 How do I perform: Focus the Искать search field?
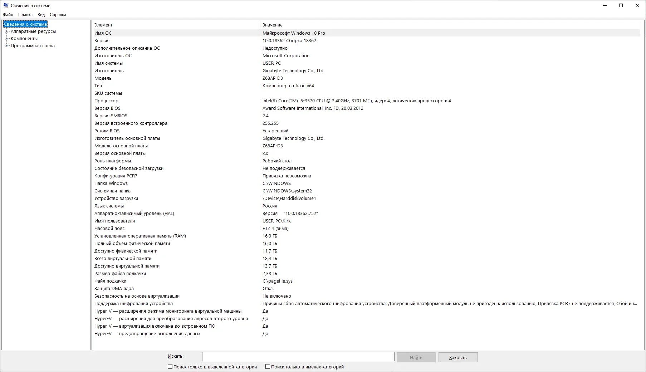click(x=298, y=357)
